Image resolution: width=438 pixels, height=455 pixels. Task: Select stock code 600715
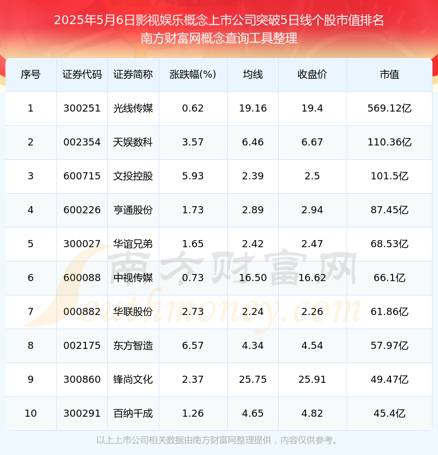pos(82,176)
